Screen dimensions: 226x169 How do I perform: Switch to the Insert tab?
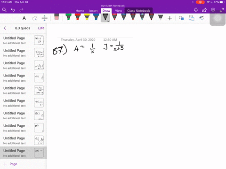pyautogui.click(x=93, y=11)
